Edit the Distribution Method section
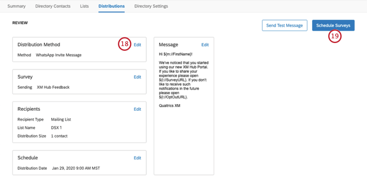Viewport: 367px width, 183px height. click(x=137, y=45)
